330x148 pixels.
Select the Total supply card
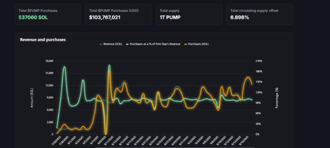[x=189, y=14]
